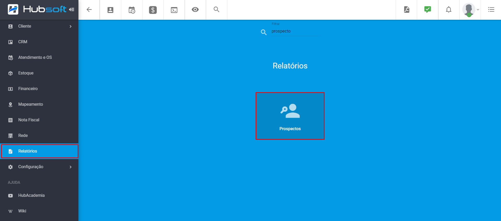Open the Configuração sidebar item
This screenshot has height=221, width=501.
(x=39, y=167)
